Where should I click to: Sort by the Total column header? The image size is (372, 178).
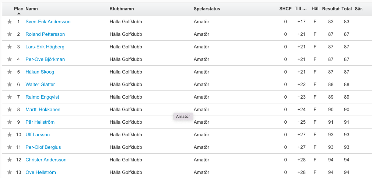[x=347, y=9]
